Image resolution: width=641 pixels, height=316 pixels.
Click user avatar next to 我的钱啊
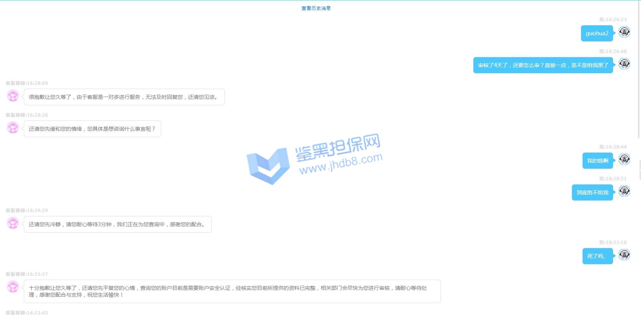click(x=624, y=160)
